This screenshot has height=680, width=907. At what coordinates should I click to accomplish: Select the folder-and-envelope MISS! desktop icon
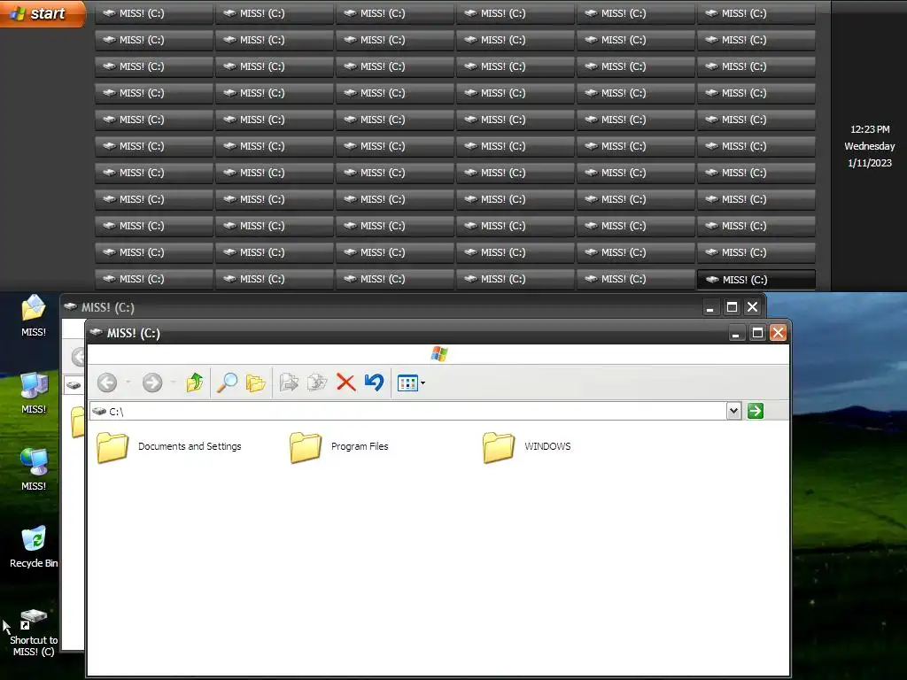tap(34, 307)
